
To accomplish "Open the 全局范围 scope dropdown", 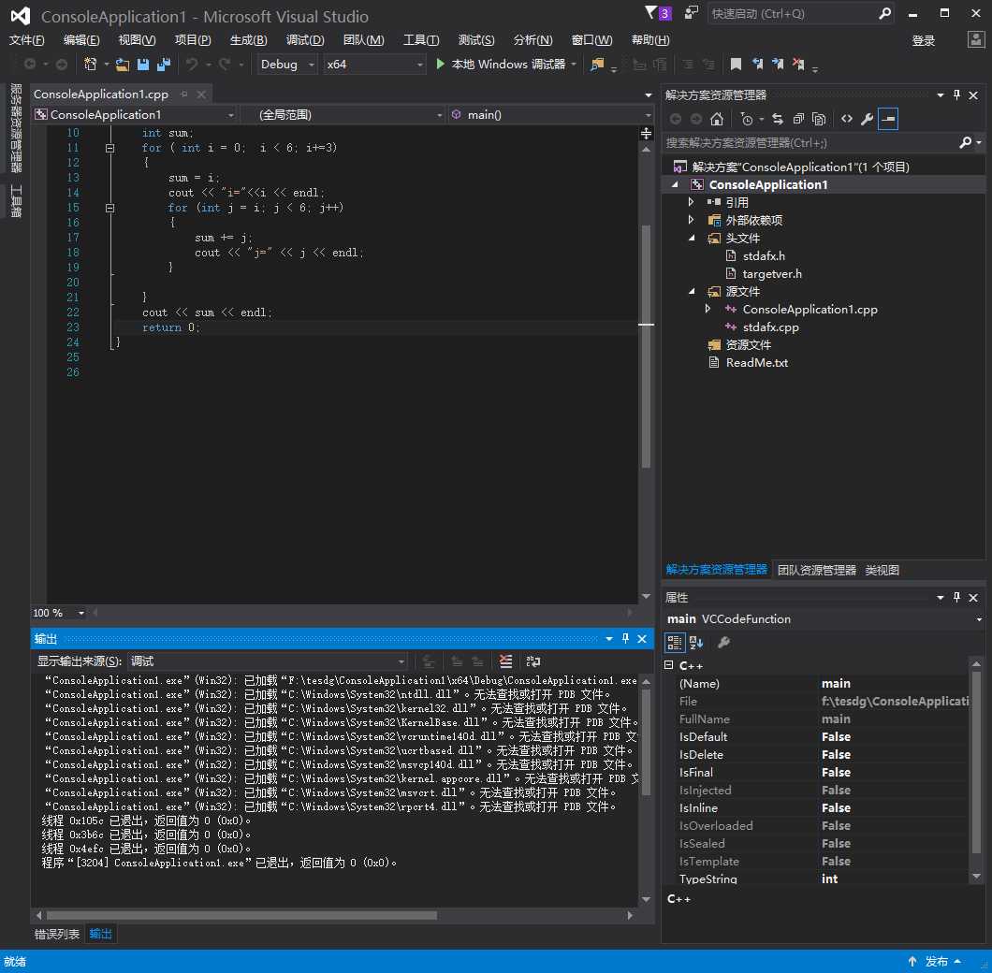I will [x=343, y=114].
